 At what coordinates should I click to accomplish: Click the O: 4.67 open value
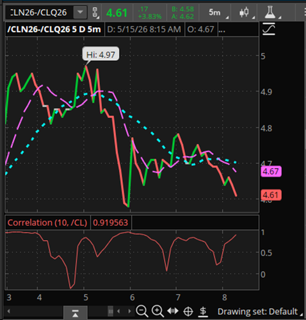pyautogui.click(x=200, y=29)
